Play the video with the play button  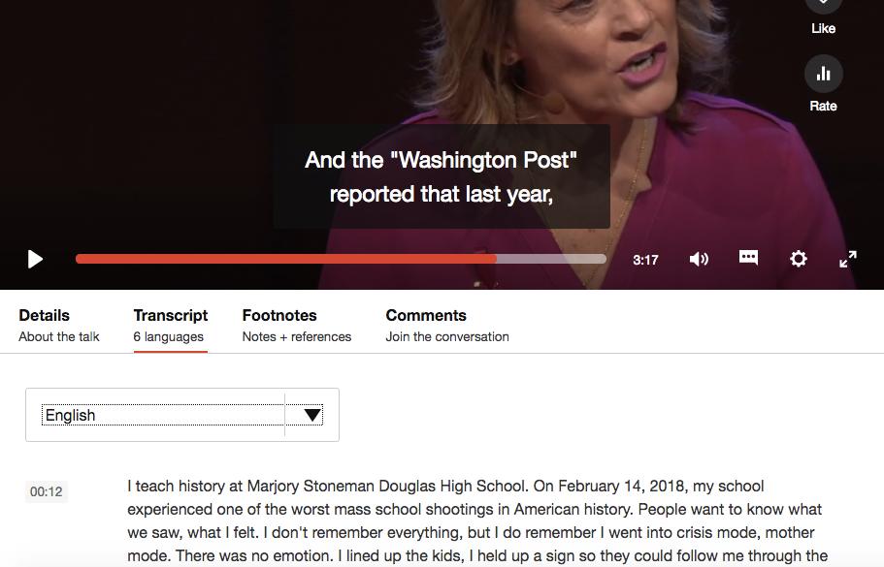[x=35, y=260]
